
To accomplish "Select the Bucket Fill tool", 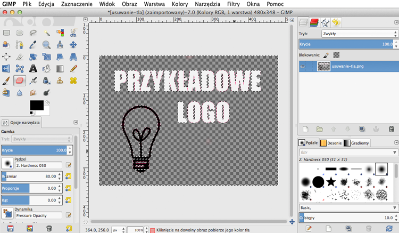I will point(47,69).
